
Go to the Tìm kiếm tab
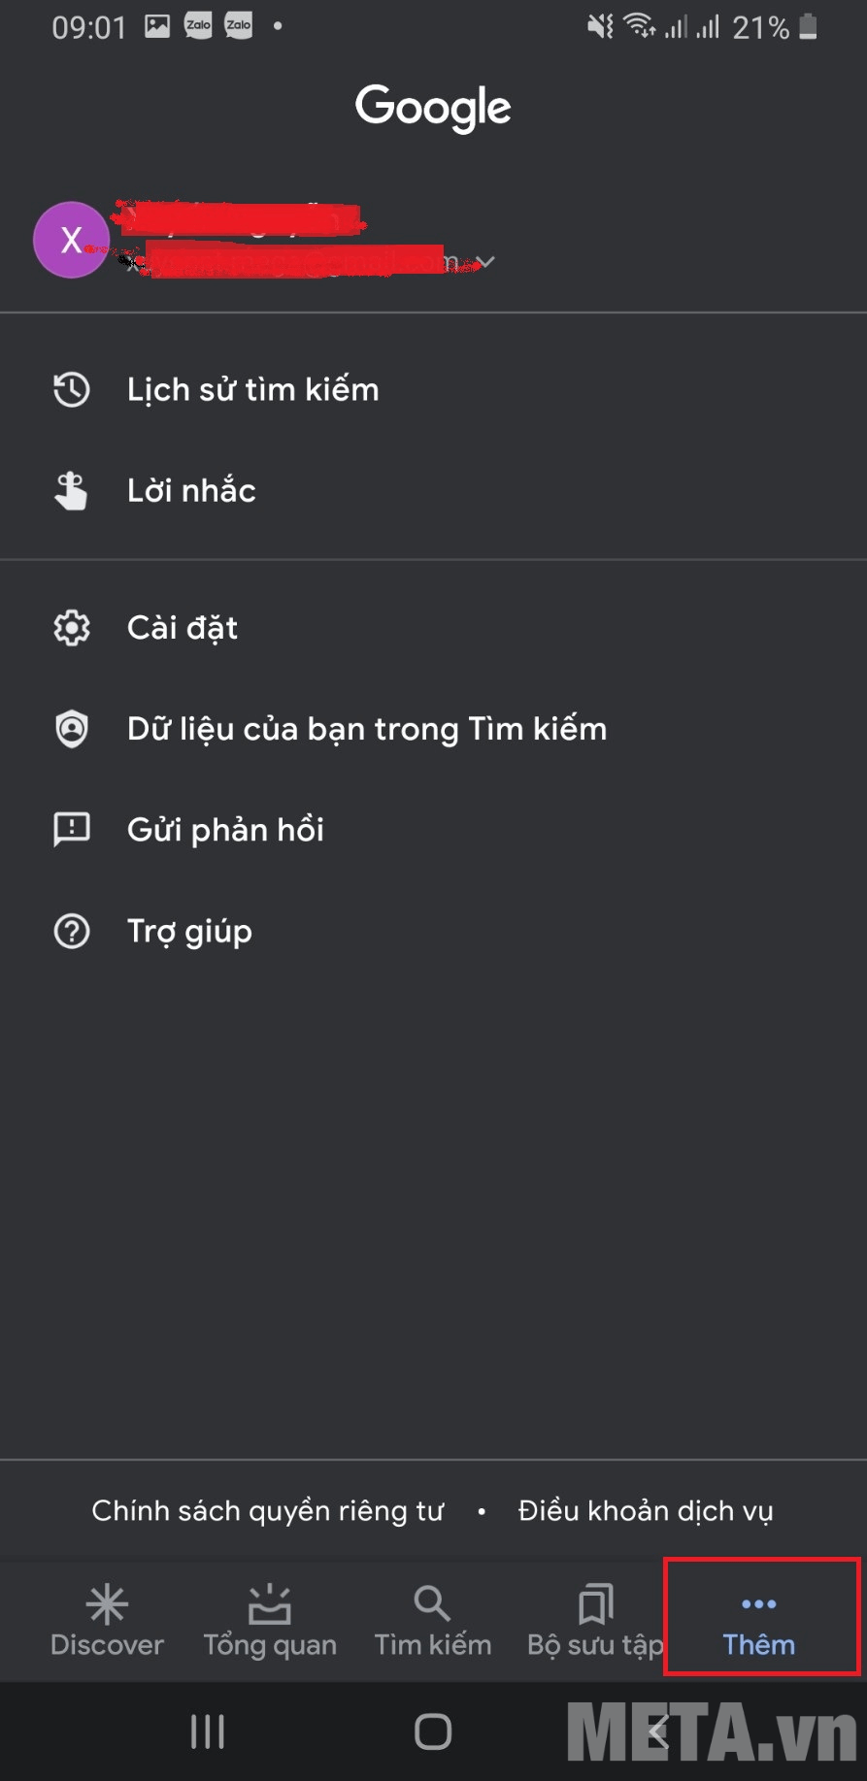433,1620
